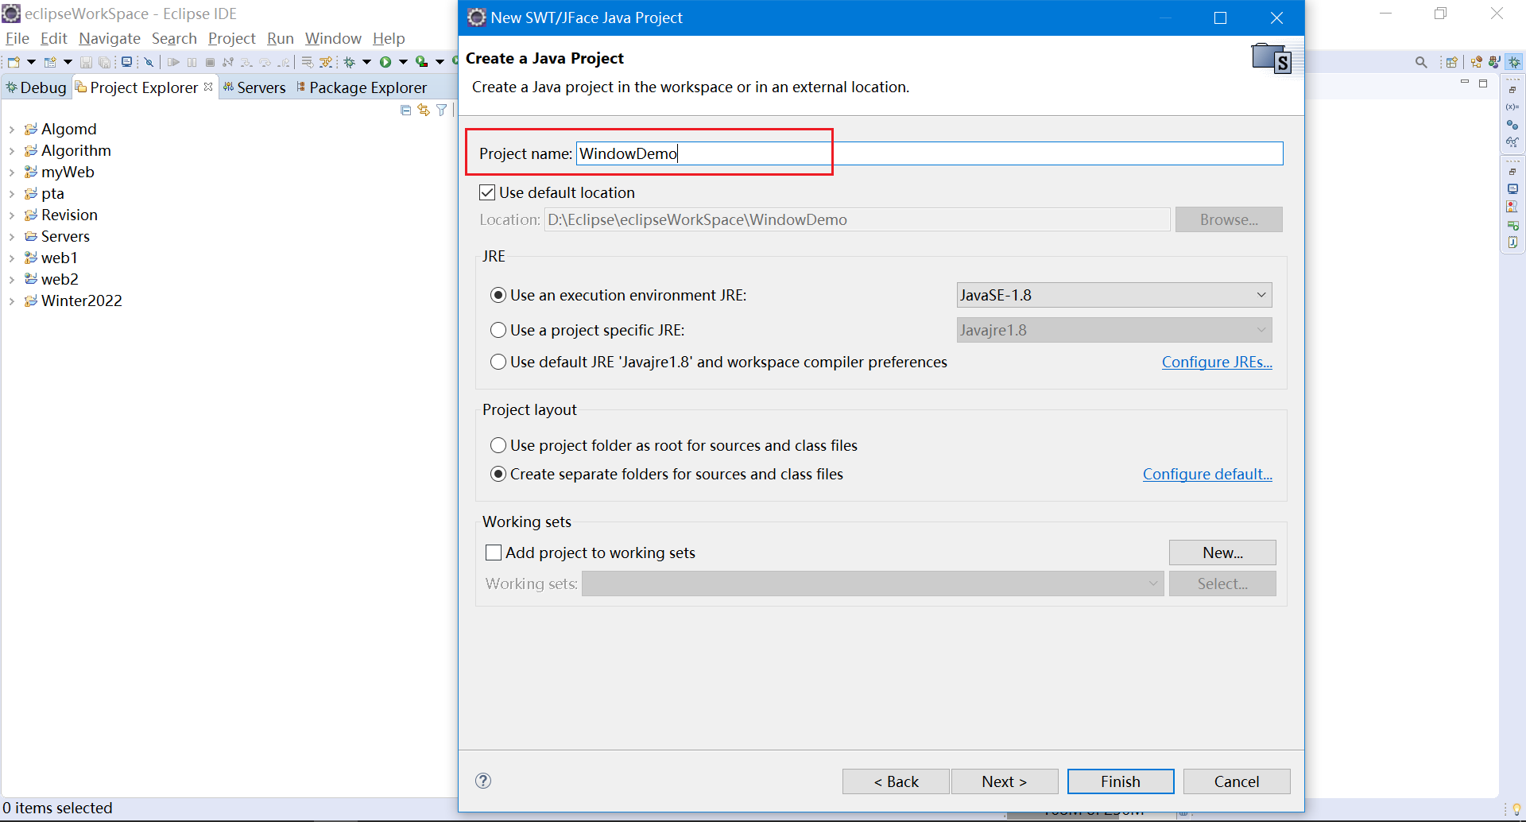Click the Open Console monitor icon in main toolbar
This screenshot has width=1526, height=822.
(x=126, y=62)
